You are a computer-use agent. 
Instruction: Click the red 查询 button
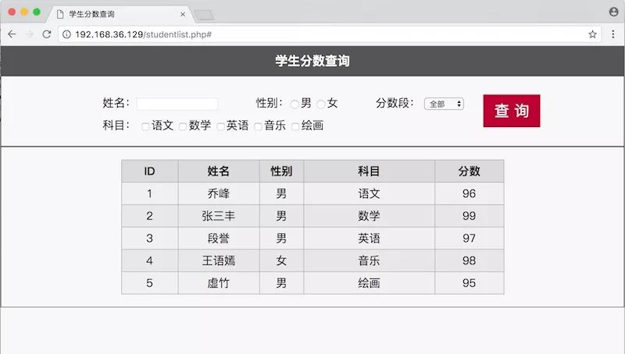[x=512, y=111]
